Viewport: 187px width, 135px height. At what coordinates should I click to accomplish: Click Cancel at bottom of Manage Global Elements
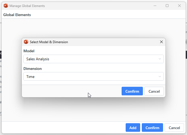(174, 128)
